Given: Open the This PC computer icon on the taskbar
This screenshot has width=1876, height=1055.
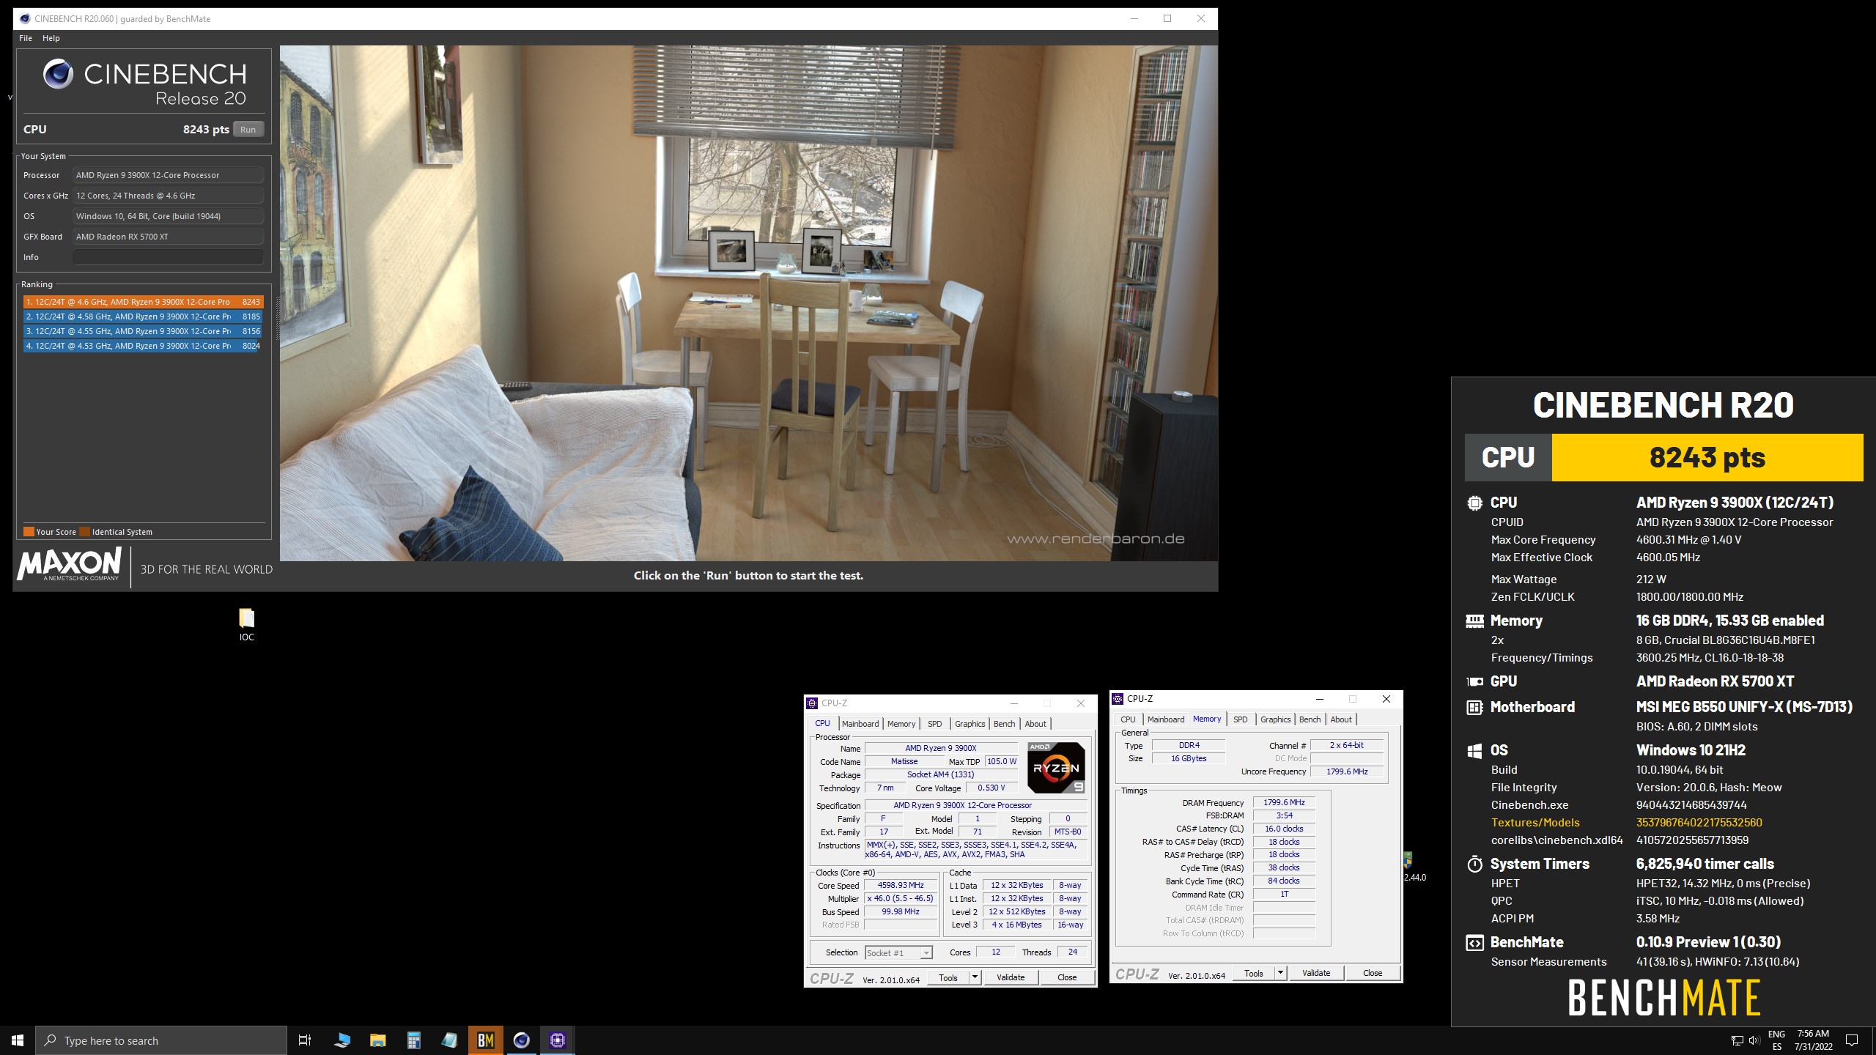Looking at the screenshot, I should click(x=341, y=1040).
